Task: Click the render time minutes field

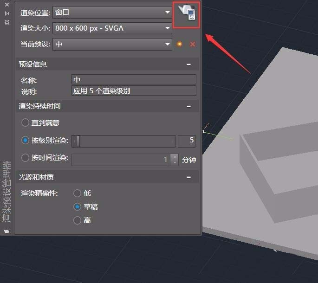Action: point(121,160)
